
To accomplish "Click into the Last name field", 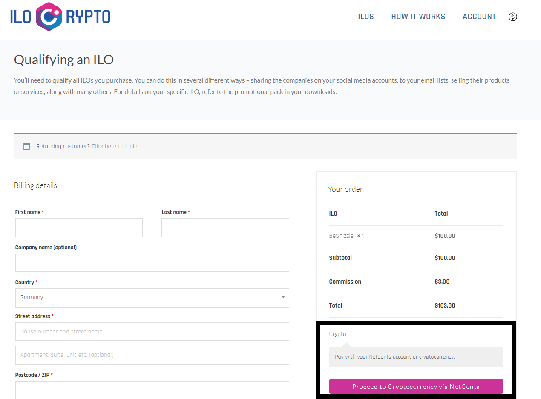I will pyautogui.click(x=225, y=228).
